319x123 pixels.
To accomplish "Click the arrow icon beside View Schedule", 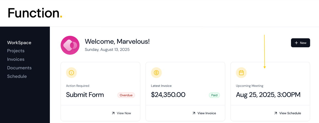I will click(x=276, y=113).
